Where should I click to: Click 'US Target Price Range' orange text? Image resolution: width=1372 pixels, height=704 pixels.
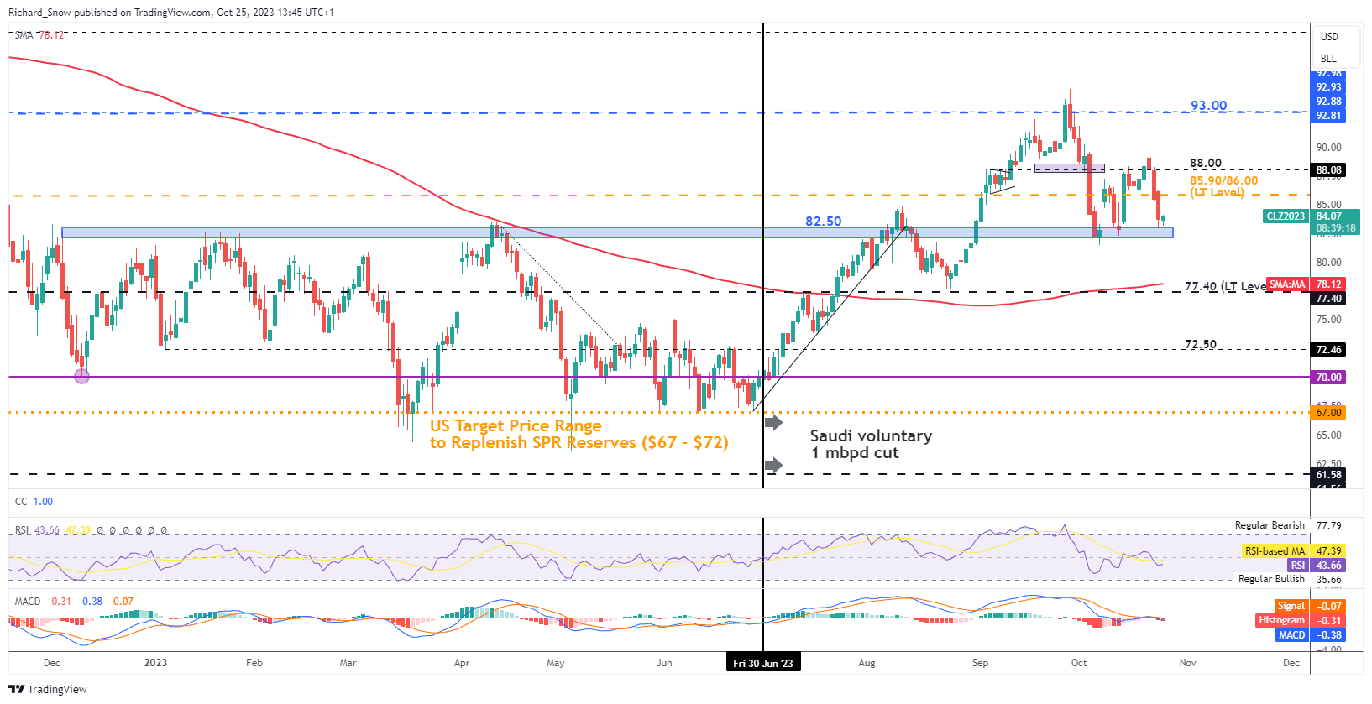[x=516, y=425]
